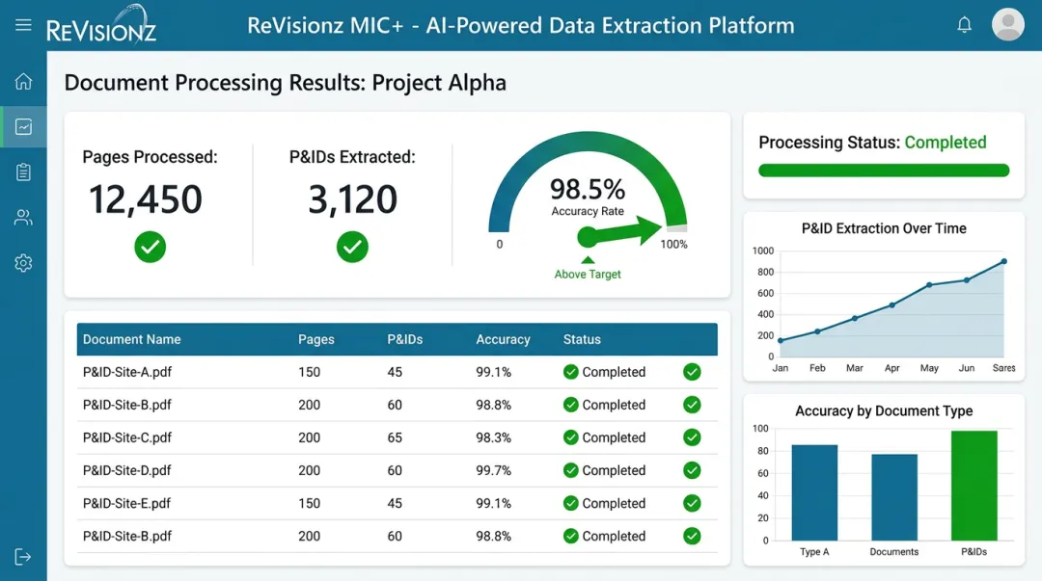Click the Documents bar in accuracy chart
The image size is (1042, 581).
coord(894,496)
